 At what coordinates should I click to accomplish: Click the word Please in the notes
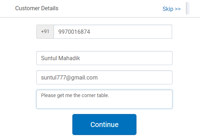(48, 95)
